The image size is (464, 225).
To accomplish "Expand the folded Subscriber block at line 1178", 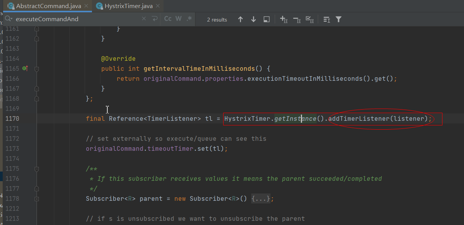I will (37, 199).
